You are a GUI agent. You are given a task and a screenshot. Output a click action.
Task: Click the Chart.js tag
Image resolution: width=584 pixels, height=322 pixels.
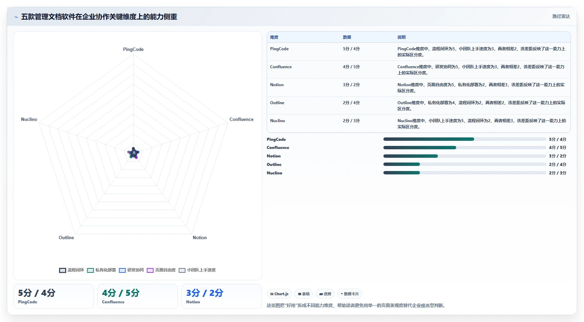(x=279, y=294)
